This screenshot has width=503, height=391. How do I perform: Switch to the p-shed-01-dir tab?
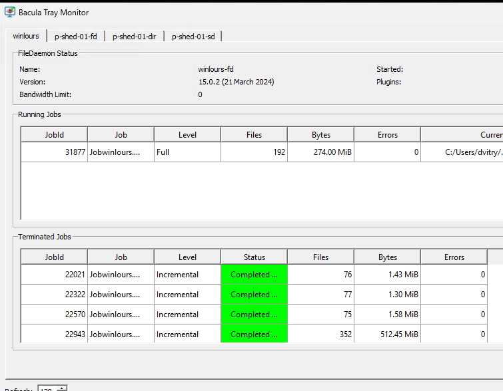click(135, 37)
